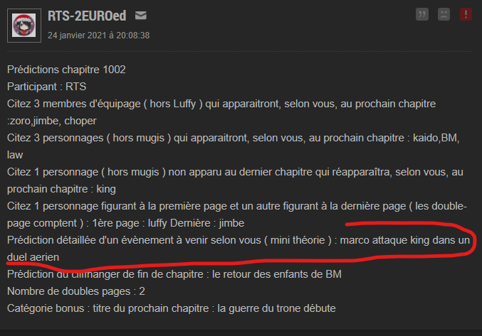482x336 pixels.
Task: Click the sad face blacklist icon
Action: pyautogui.click(x=444, y=14)
